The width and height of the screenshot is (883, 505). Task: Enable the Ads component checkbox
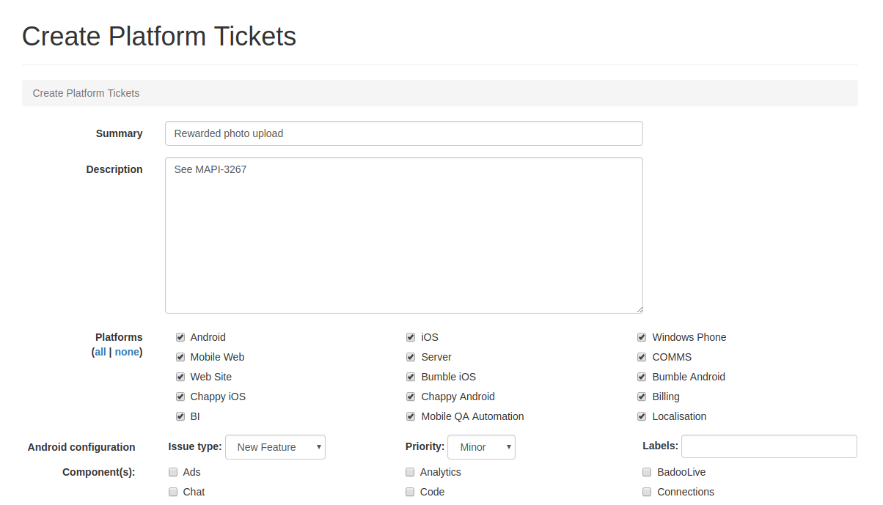tap(174, 472)
